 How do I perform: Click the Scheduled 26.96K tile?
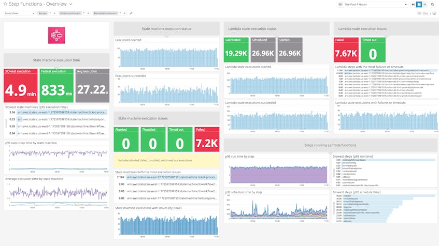263,50
